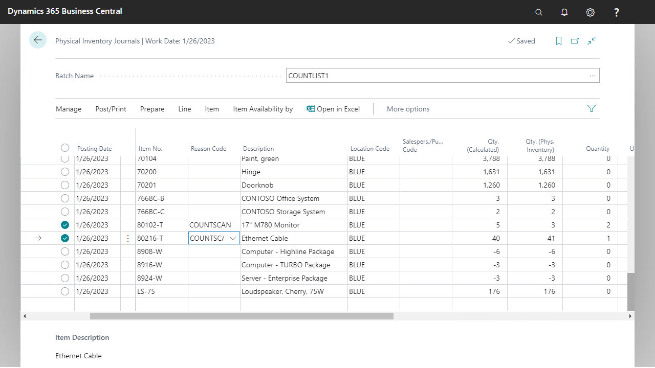This screenshot has width=655, height=368.
Task: Click the Salespers./Pu... Code column header
Action: pyautogui.click(x=423, y=146)
